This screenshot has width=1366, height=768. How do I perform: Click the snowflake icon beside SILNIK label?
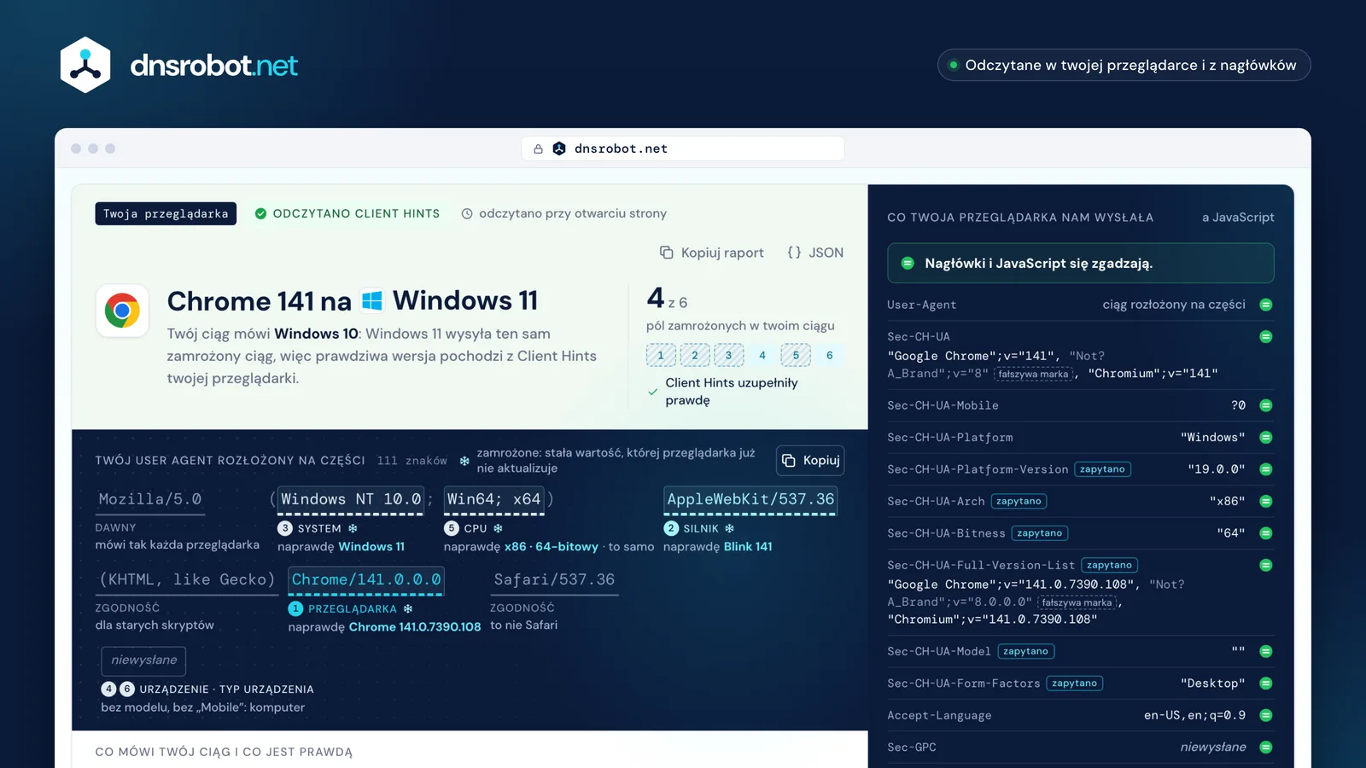[730, 528]
